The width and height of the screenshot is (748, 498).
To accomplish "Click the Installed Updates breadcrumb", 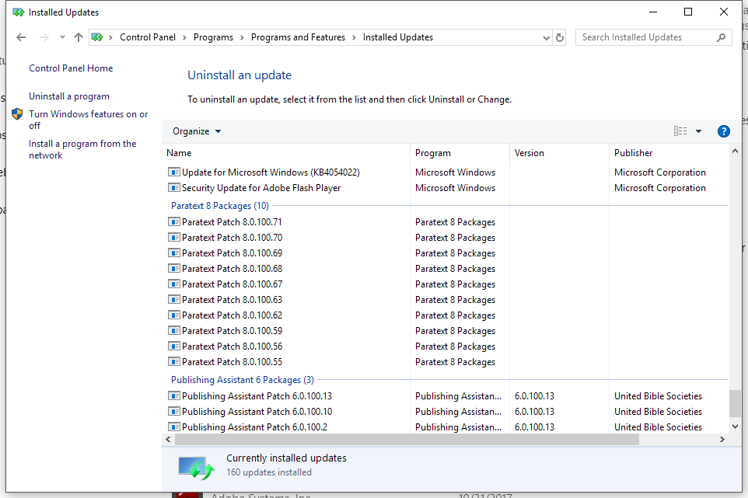I will pos(398,37).
